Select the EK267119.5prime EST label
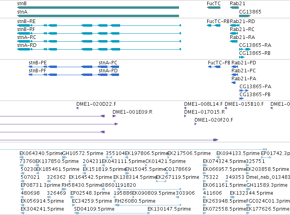 click(178, 177)
